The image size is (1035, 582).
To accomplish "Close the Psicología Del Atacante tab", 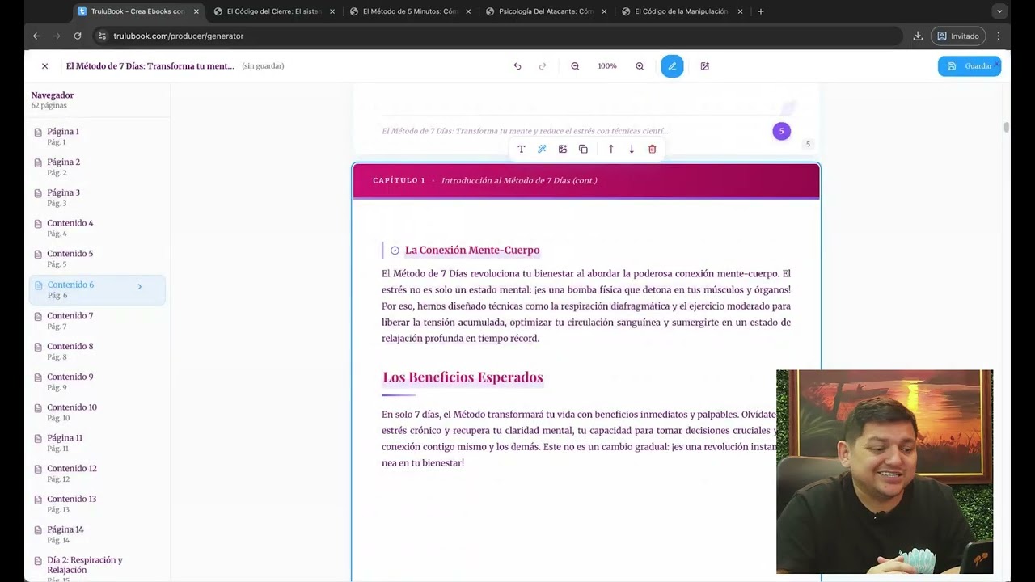I will pos(604,11).
